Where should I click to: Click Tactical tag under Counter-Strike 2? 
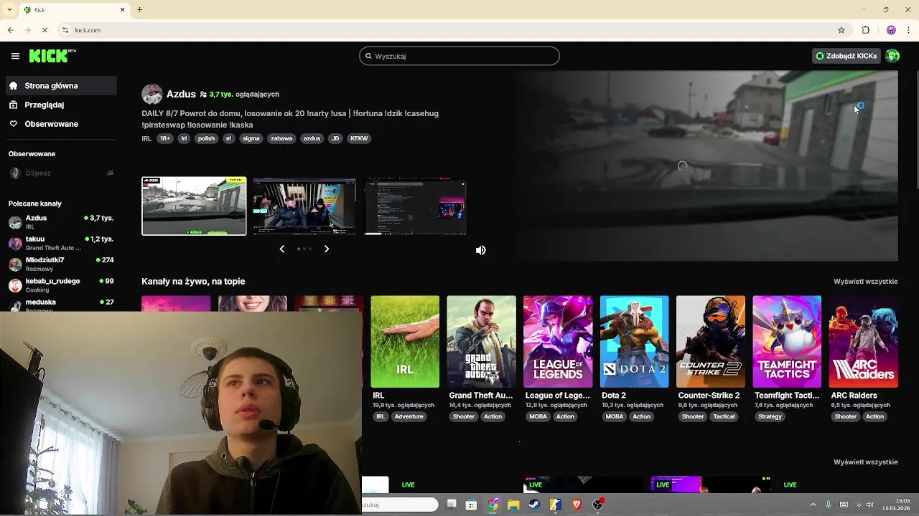[724, 416]
